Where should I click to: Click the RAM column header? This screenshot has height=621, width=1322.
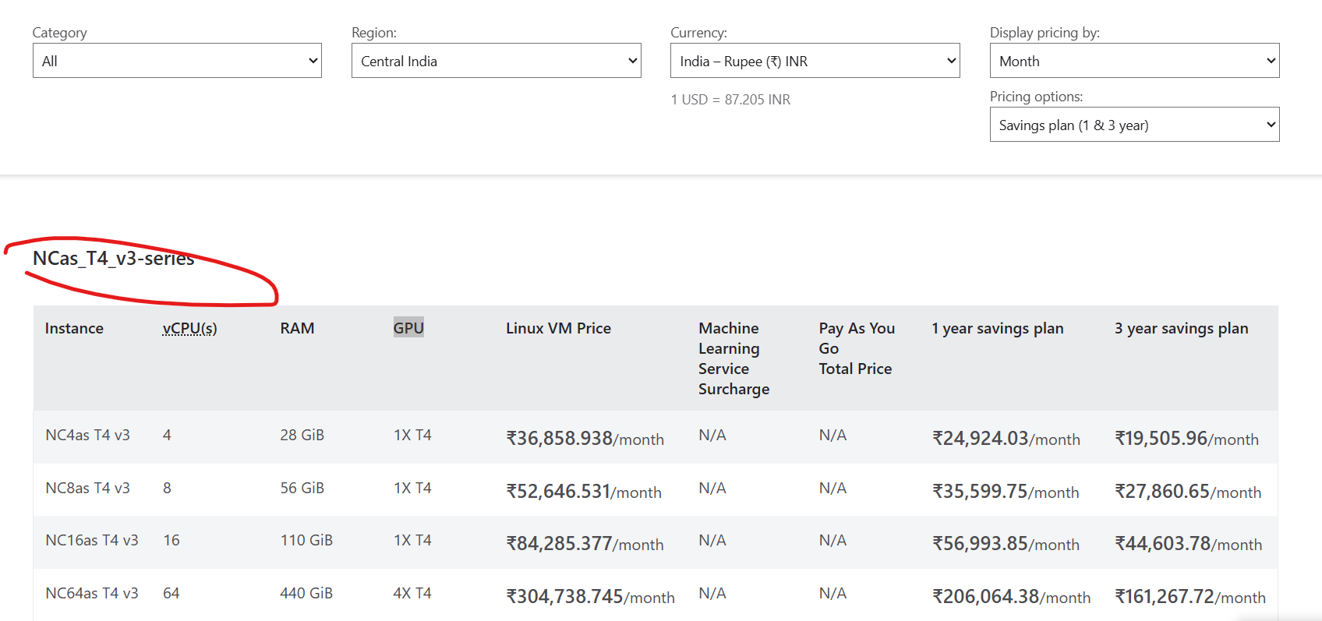pyautogui.click(x=297, y=328)
